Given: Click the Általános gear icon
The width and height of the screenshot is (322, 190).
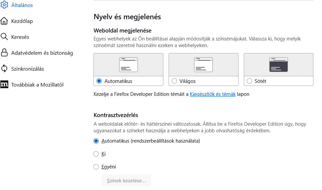Looking at the screenshot, I should click(4, 5).
